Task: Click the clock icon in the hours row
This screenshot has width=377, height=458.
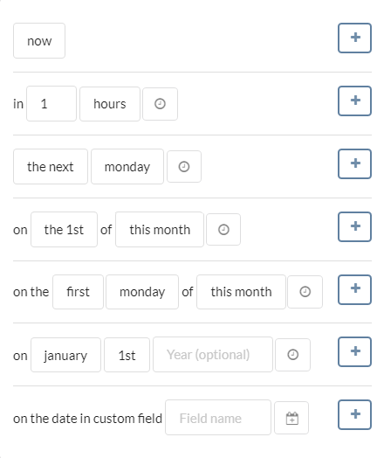Action: coord(160,104)
